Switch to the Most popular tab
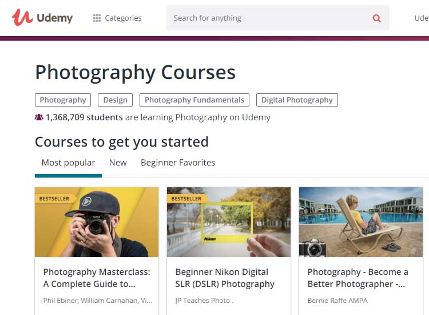 (x=69, y=163)
